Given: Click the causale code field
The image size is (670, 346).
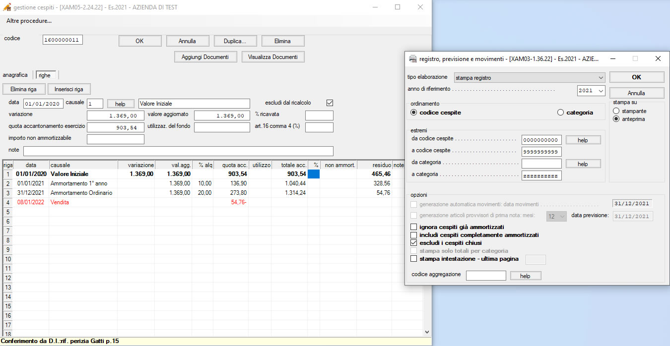Looking at the screenshot, I should tap(95, 104).
